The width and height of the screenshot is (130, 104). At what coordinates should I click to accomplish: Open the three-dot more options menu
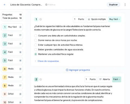[125, 5]
